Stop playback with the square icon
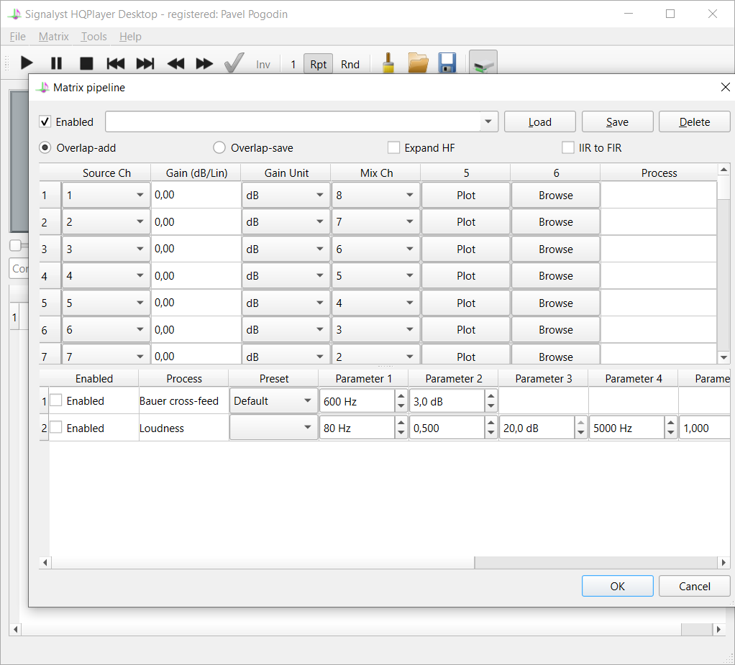This screenshot has width=735, height=665. tap(86, 63)
